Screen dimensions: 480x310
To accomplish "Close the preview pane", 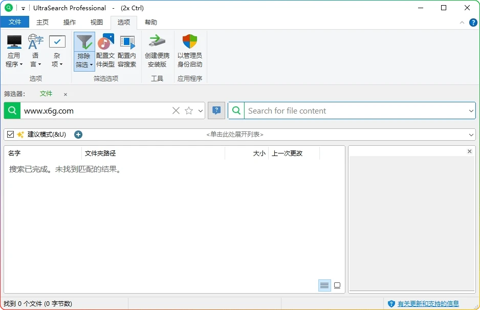I will [470, 151].
